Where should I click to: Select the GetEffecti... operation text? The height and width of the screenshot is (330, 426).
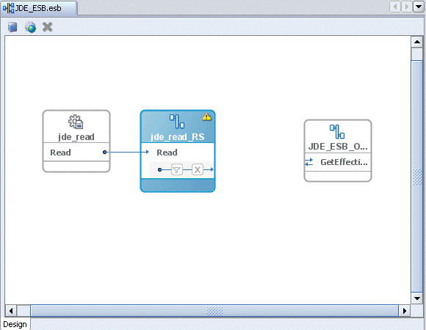point(344,162)
